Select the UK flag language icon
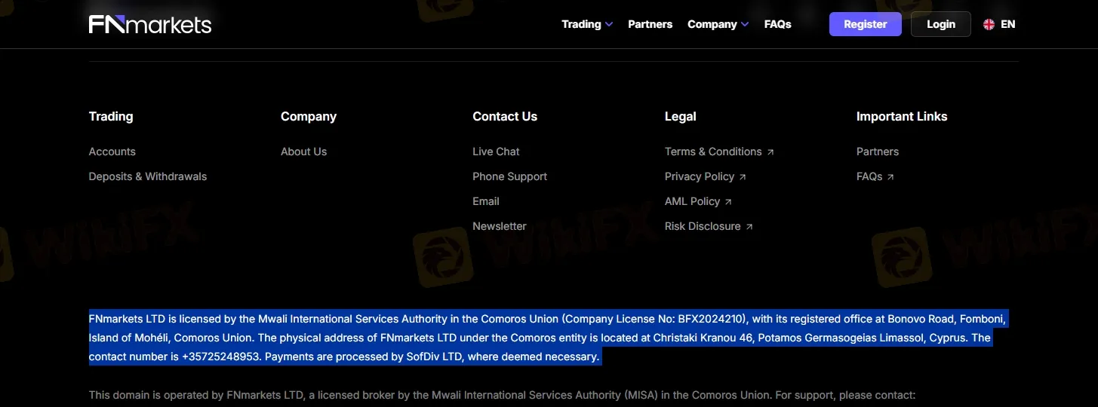 pyautogui.click(x=989, y=24)
